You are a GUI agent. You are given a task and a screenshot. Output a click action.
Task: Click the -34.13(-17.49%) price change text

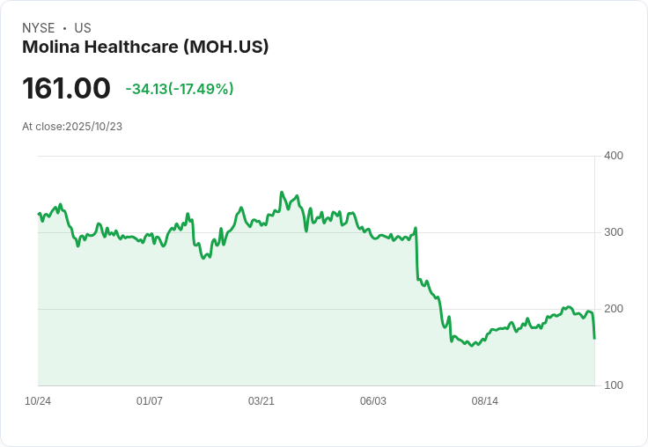180,89
